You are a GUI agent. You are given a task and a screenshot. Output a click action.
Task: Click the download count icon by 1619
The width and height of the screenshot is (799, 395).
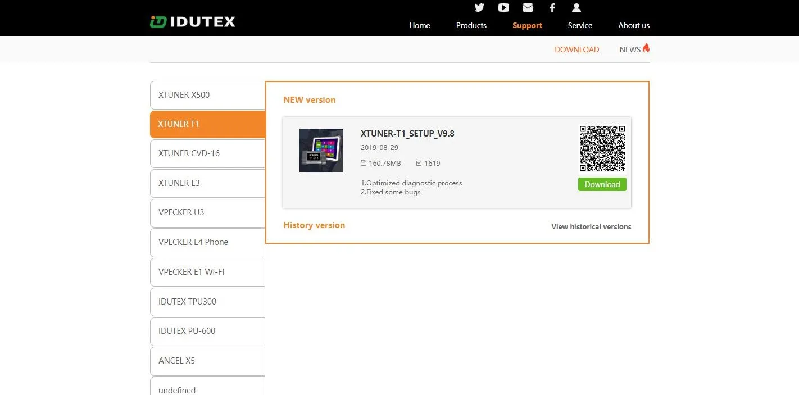coord(419,163)
